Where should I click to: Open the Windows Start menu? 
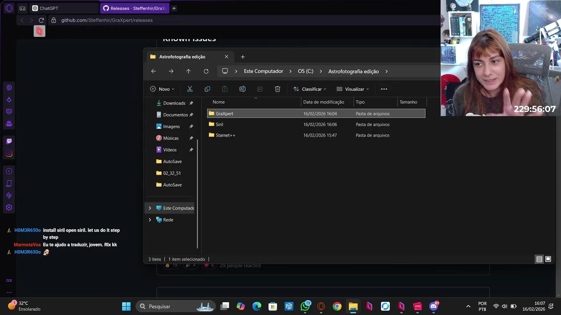coord(126,306)
